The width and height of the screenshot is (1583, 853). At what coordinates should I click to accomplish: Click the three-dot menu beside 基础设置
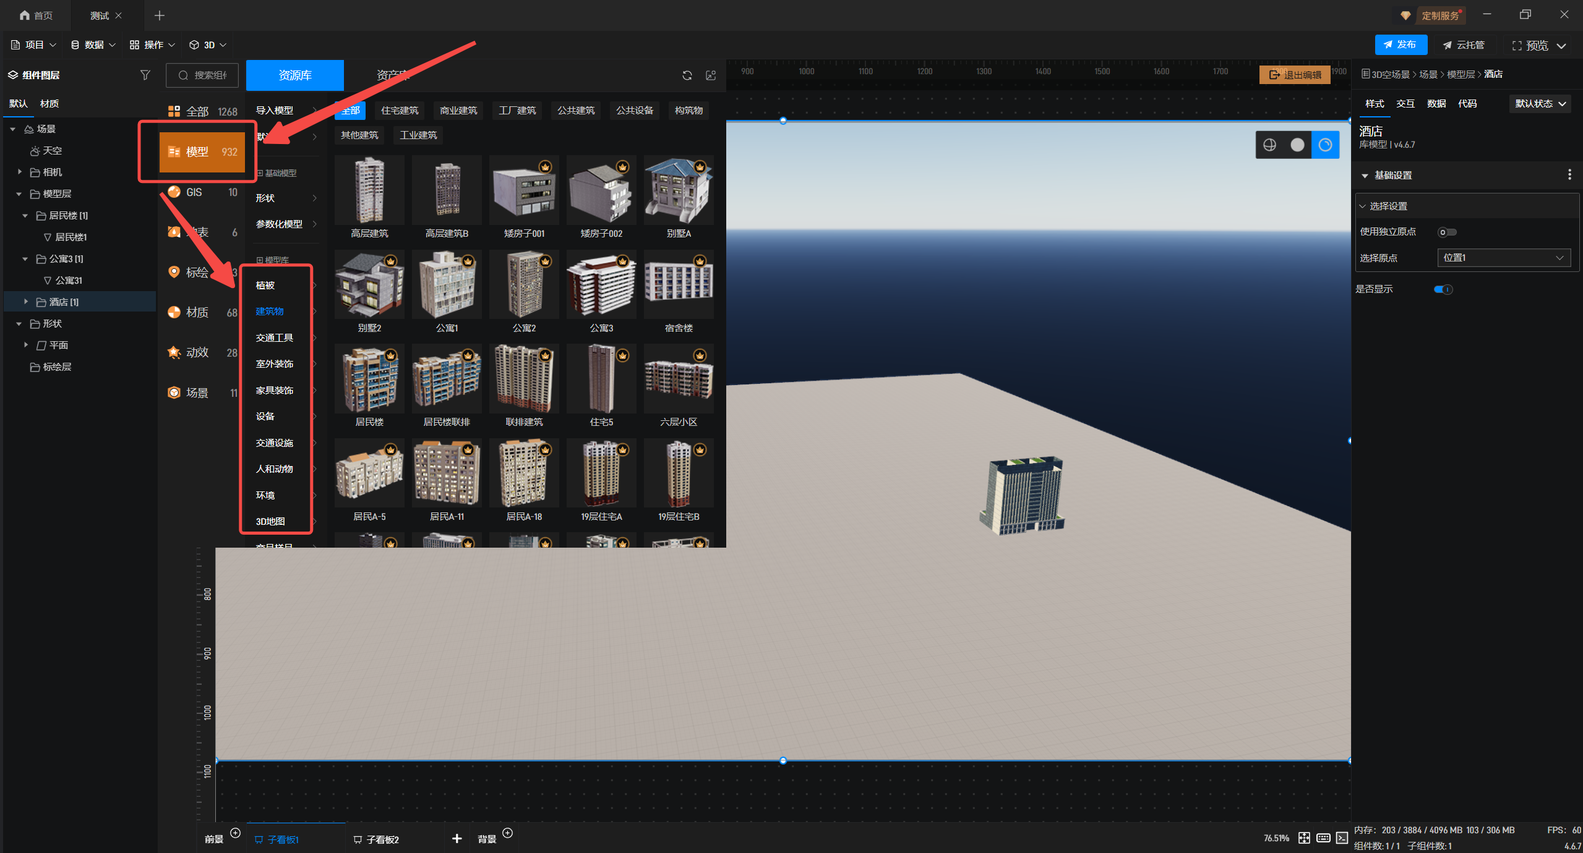[1569, 175]
